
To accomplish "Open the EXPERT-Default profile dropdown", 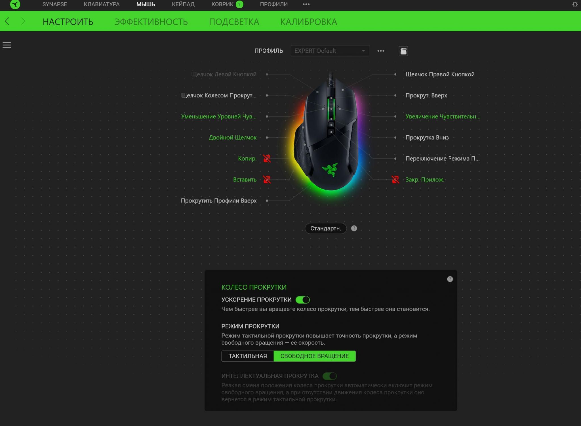I will [330, 51].
